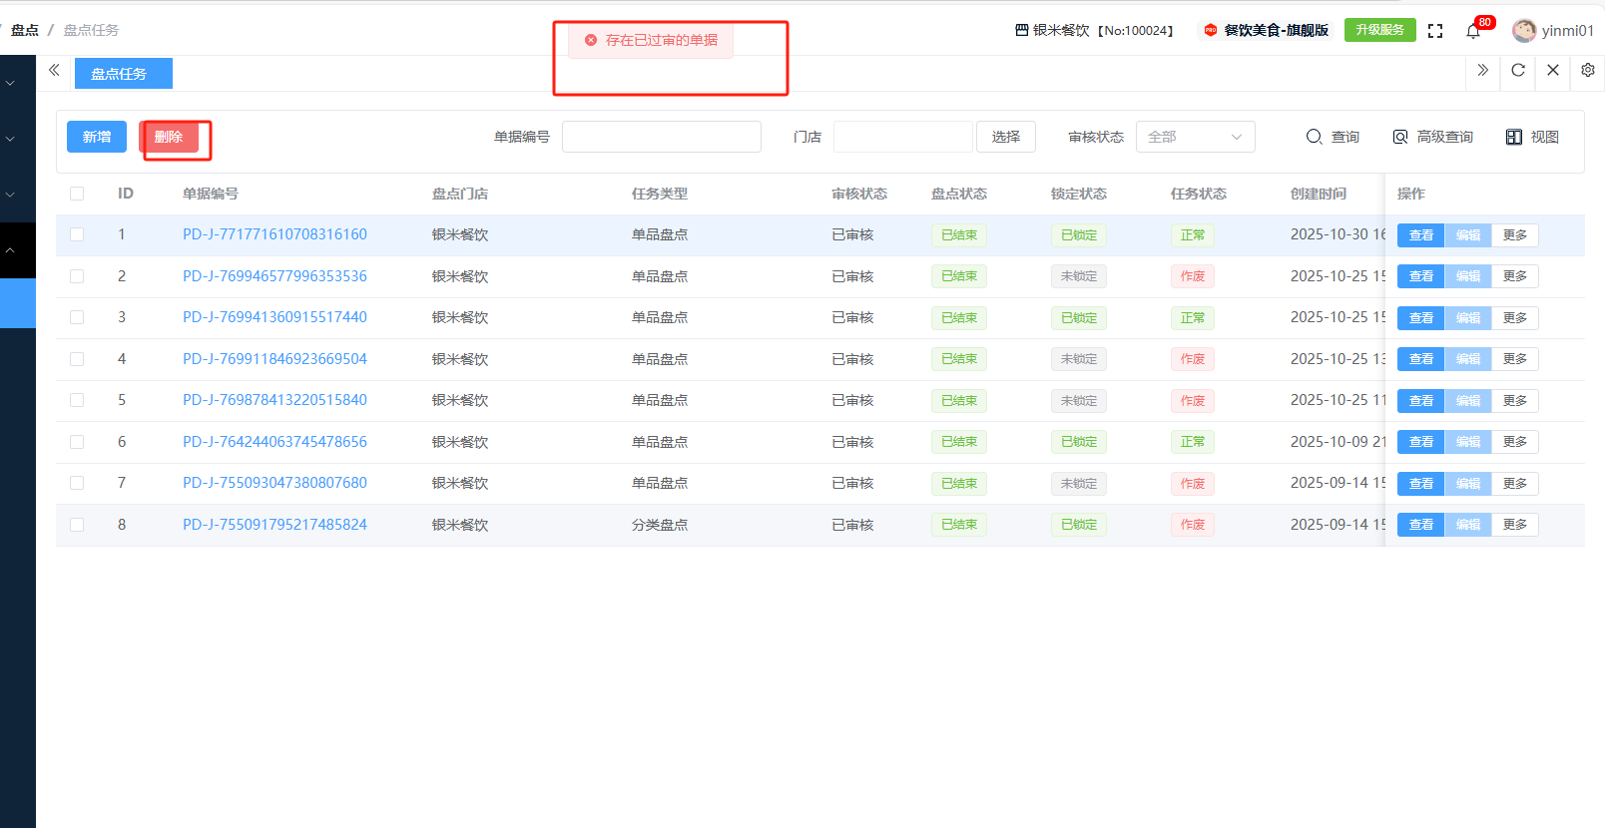
Task: Open the settings gear icon
Action: pyautogui.click(x=1588, y=70)
